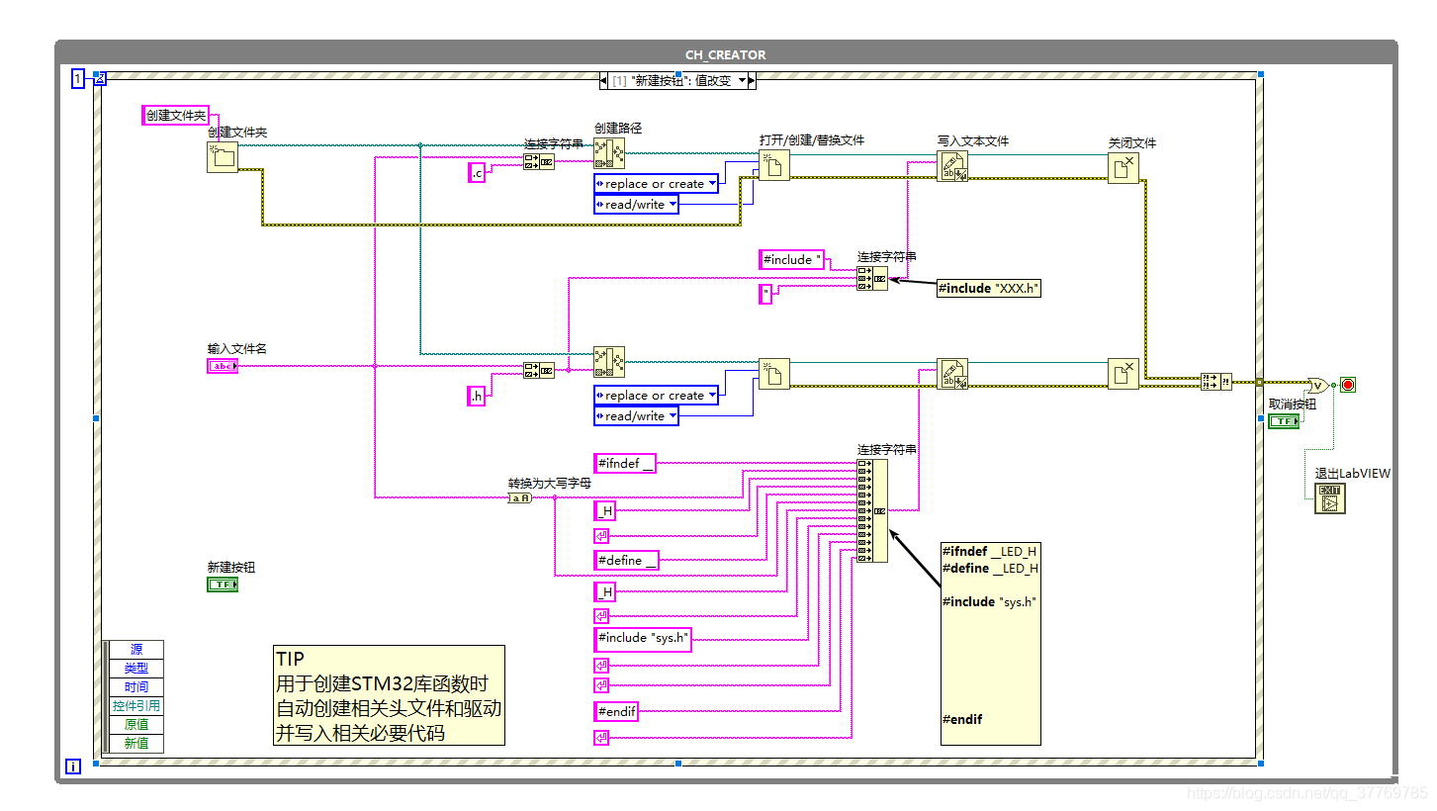Select the 原值 event data item
The height and width of the screenshot is (811, 1437).
[136, 725]
